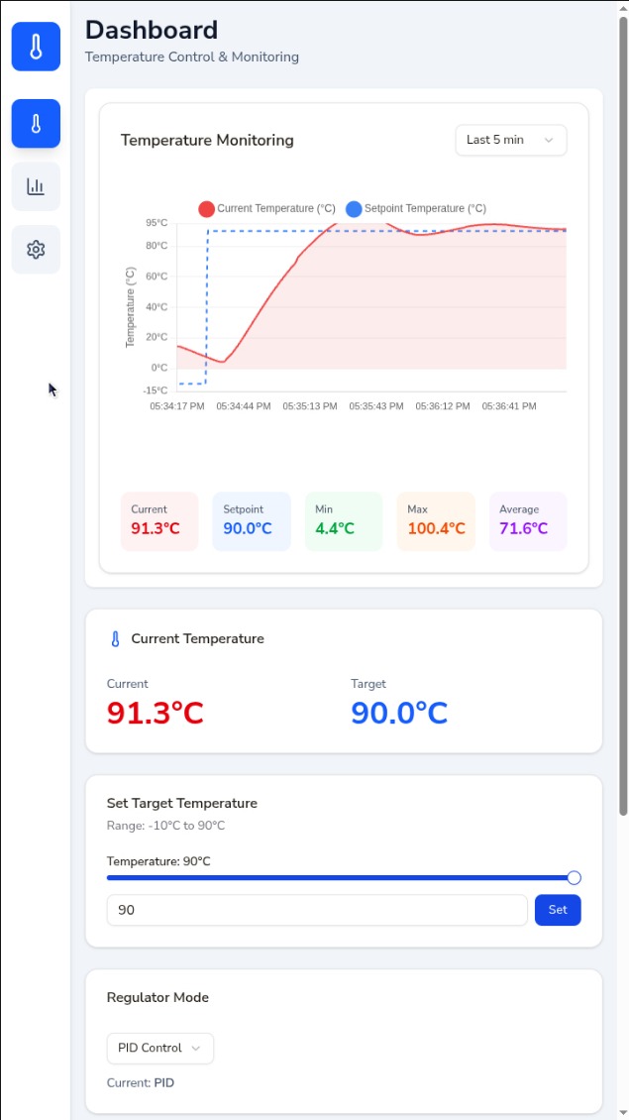Click the 05:34:17 PM chart axis label
Viewport: 629px width, 1120px height.
pyautogui.click(x=177, y=405)
